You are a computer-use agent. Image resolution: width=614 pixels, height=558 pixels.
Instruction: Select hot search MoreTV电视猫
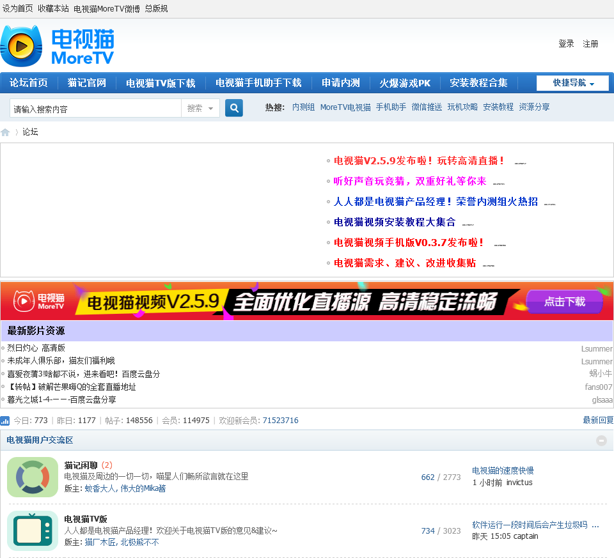click(x=345, y=107)
